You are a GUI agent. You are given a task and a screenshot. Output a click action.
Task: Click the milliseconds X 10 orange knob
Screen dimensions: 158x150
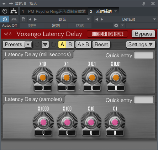pos(43,77)
